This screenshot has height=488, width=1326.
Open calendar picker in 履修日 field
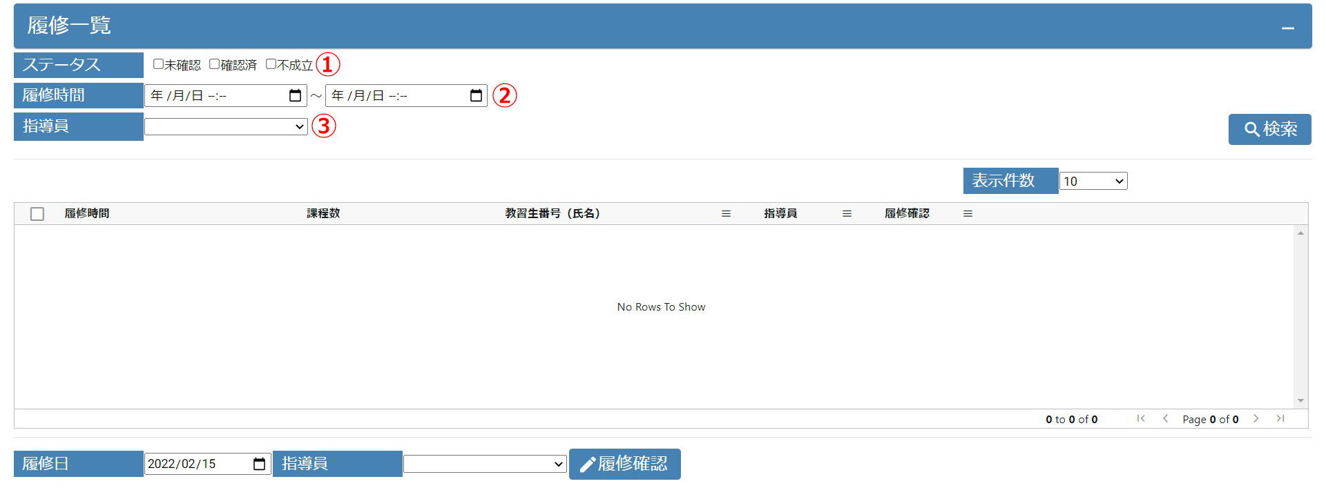[259, 464]
